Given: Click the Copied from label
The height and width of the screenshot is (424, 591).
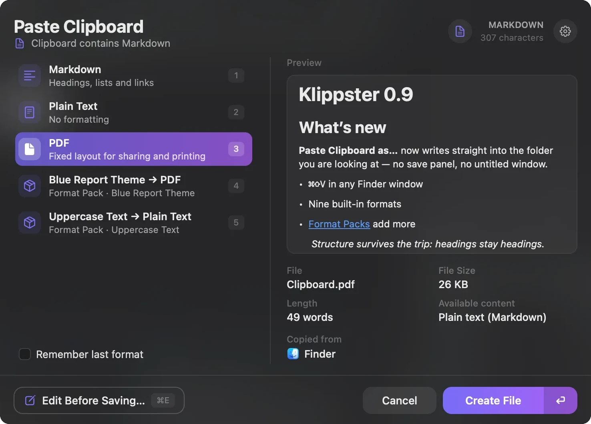Looking at the screenshot, I should 314,339.
